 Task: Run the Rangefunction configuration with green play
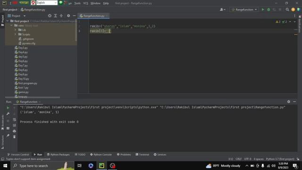(263, 9)
